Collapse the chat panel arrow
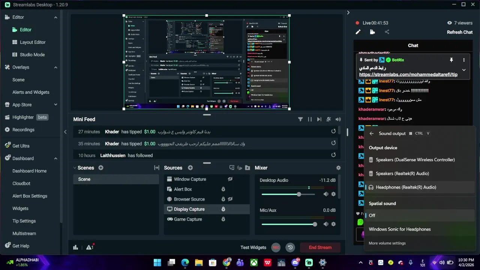The image size is (480, 270). pos(348,12)
